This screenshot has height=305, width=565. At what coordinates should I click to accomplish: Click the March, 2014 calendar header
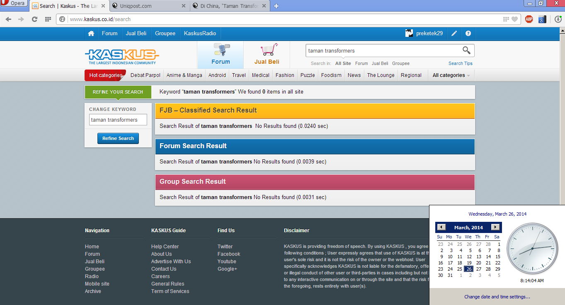468,227
